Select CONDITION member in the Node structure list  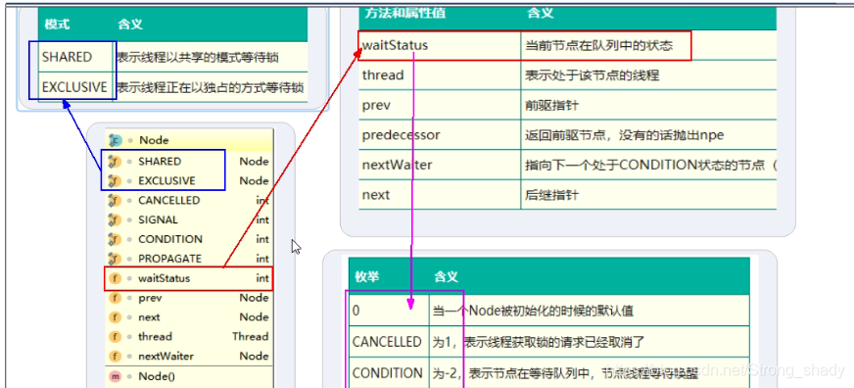pos(189,239)
